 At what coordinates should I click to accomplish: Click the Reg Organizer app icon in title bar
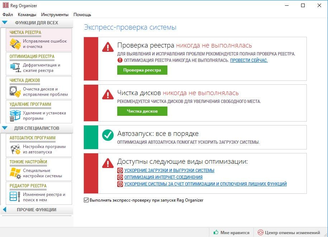(6, 5)
